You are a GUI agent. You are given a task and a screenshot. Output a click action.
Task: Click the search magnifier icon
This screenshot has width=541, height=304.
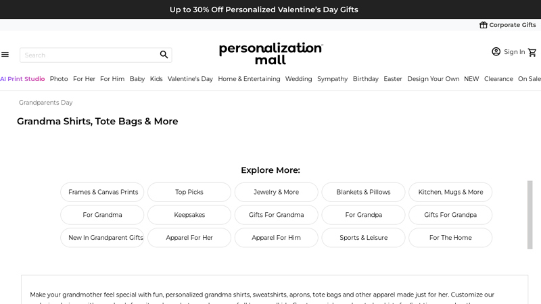(164, 55)
